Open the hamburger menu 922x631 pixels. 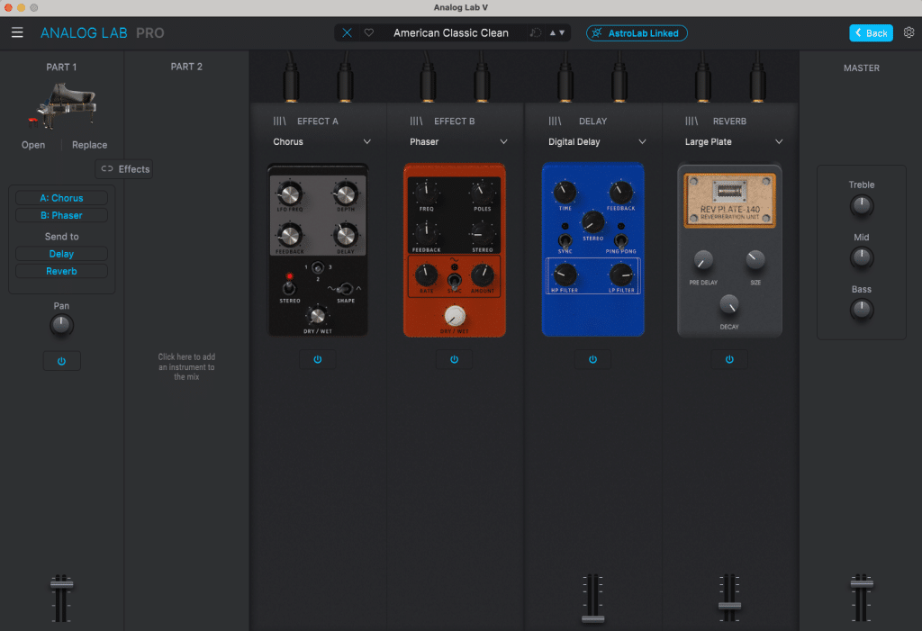[x=17, y=32]
